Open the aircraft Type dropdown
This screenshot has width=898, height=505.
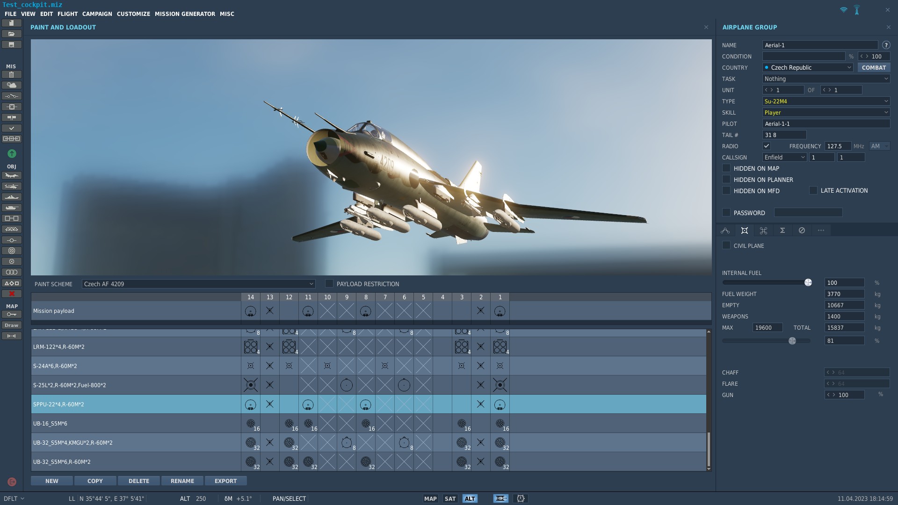pos(826,101)
